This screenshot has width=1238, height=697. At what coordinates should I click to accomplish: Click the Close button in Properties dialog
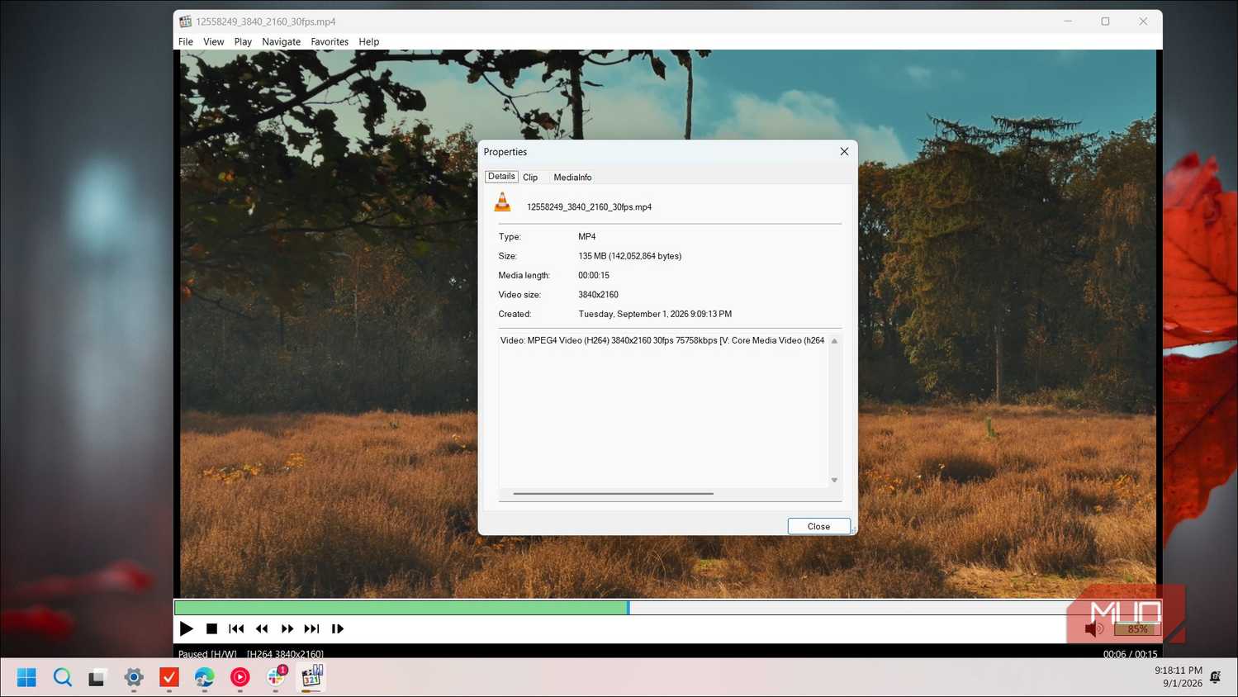tap(818, 526)
